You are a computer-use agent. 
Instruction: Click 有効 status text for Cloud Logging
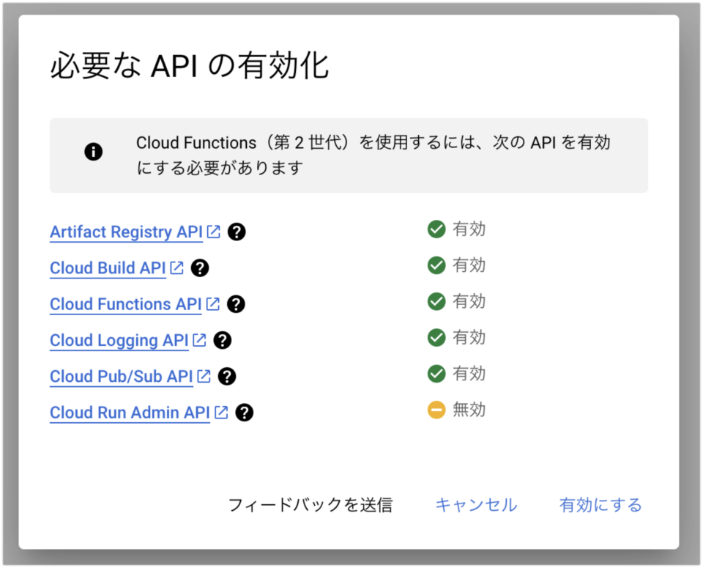(x=469, y=337)
